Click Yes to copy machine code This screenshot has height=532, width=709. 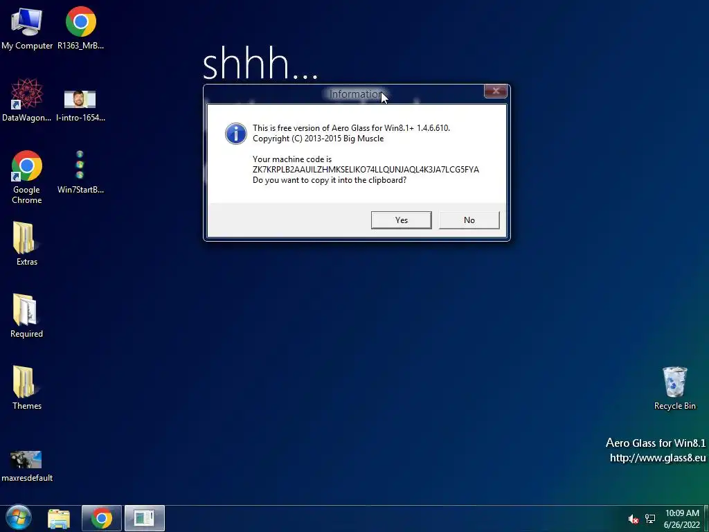click(x=401, y=220)
